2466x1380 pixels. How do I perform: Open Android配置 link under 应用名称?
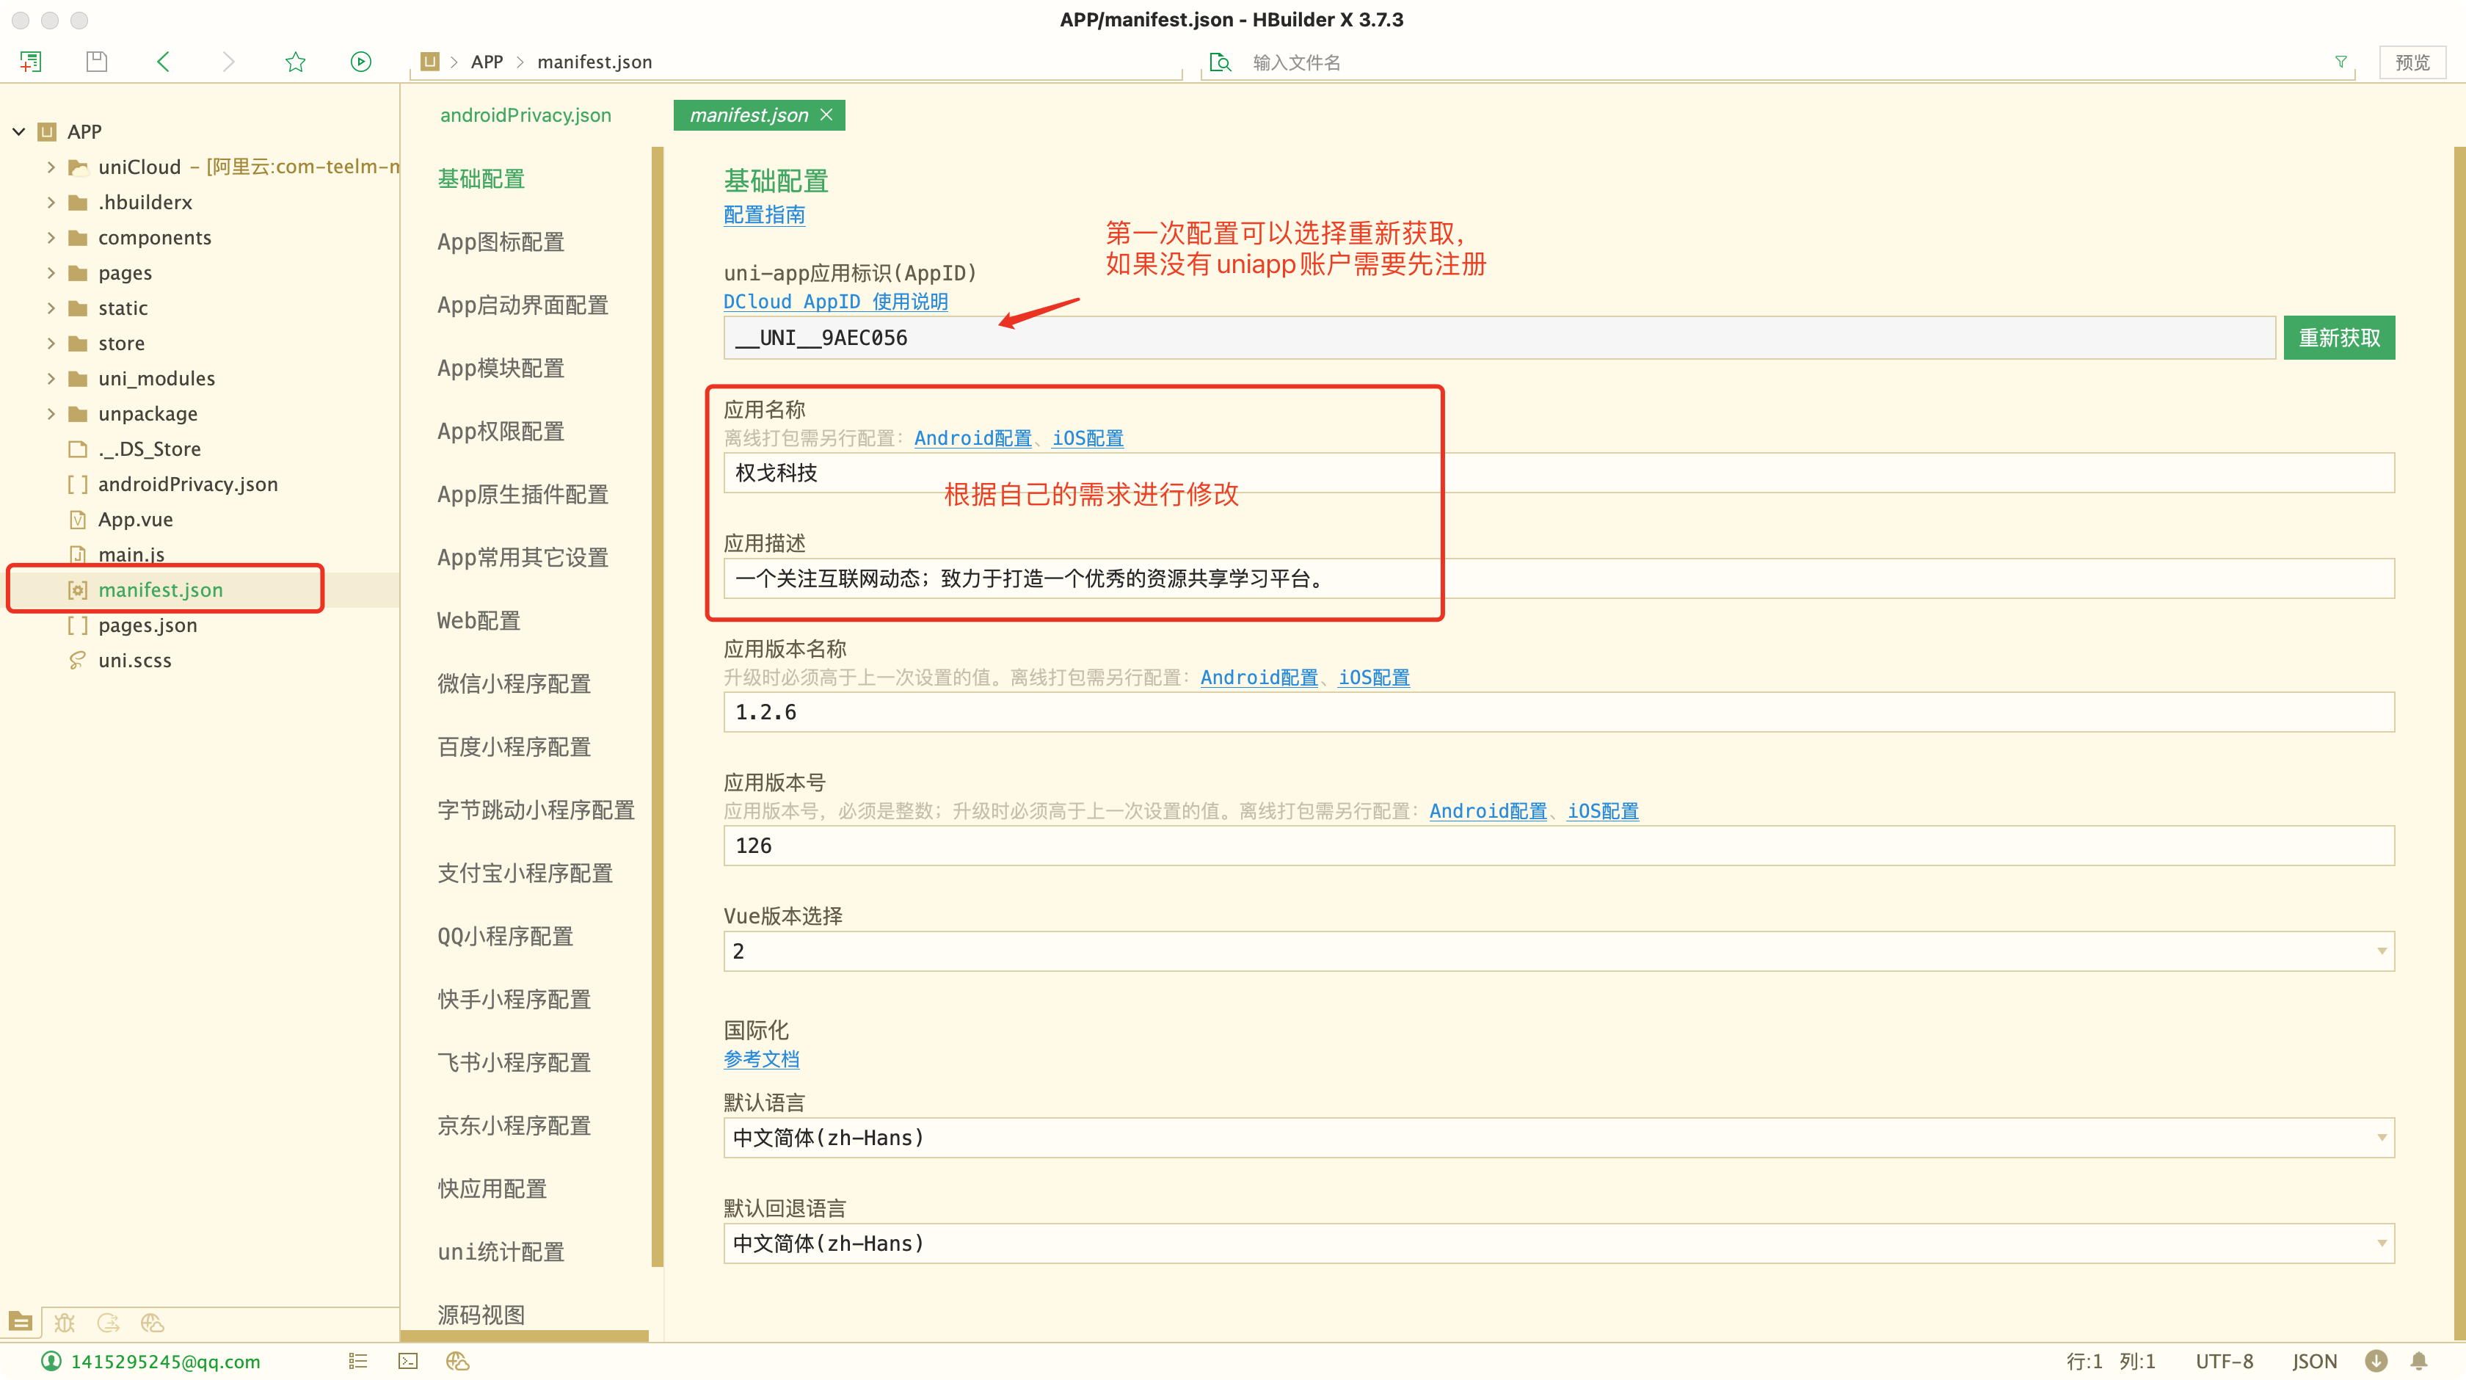pos(972,437)
